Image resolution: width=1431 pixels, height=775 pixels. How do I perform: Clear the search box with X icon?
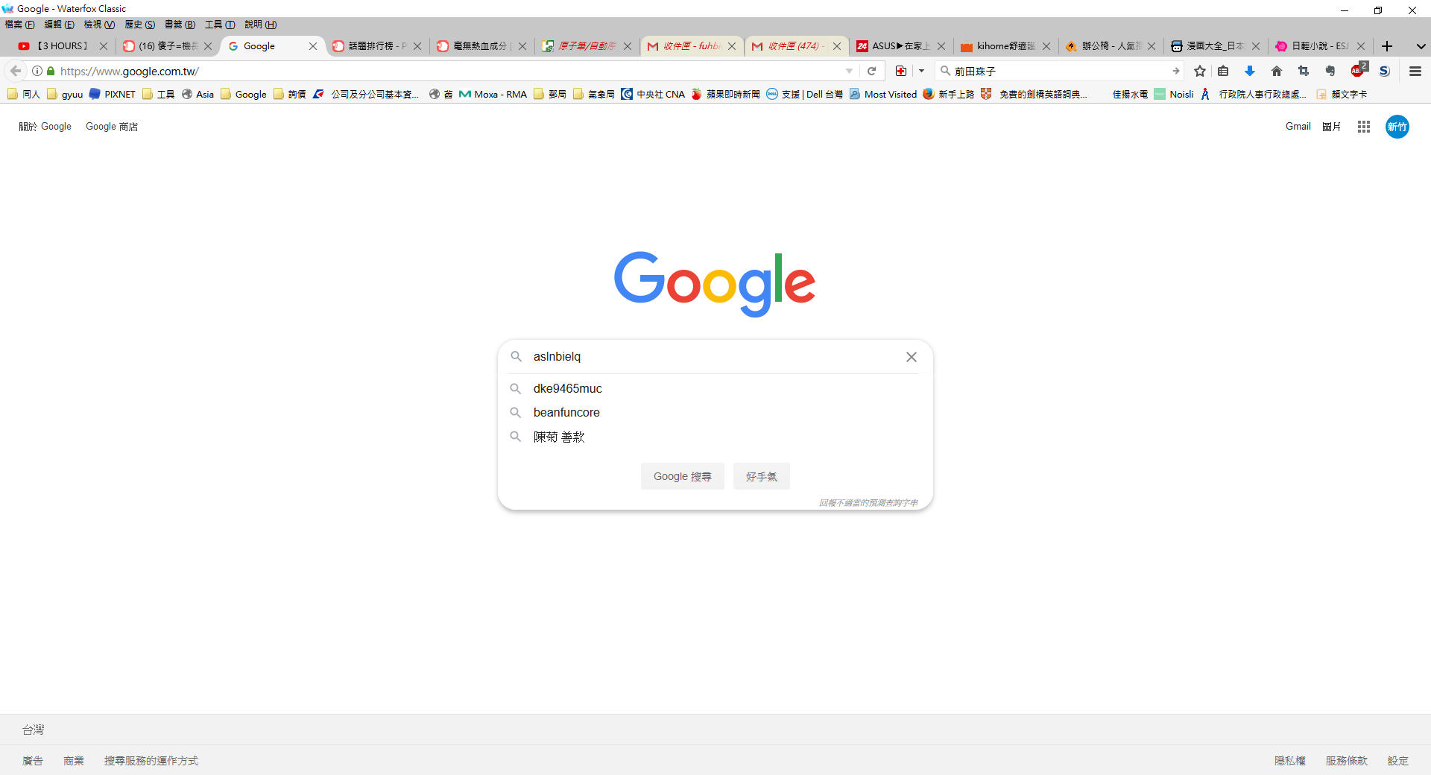click(911, 357)
